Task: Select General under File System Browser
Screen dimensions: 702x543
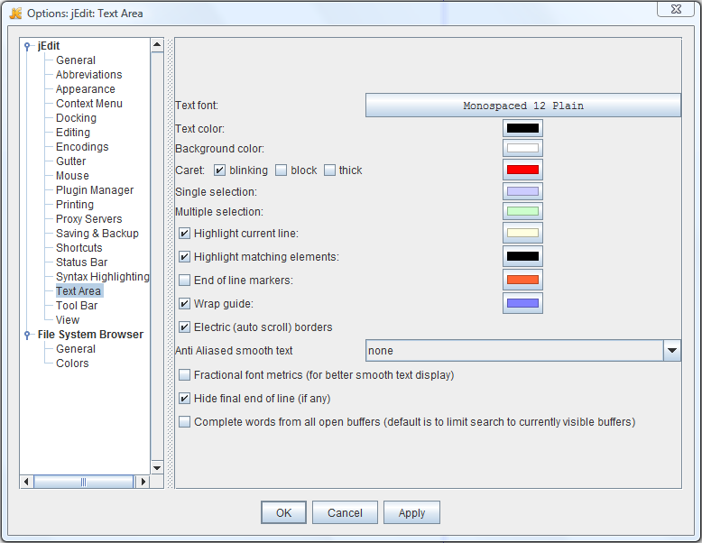Action: coord(76,349)
